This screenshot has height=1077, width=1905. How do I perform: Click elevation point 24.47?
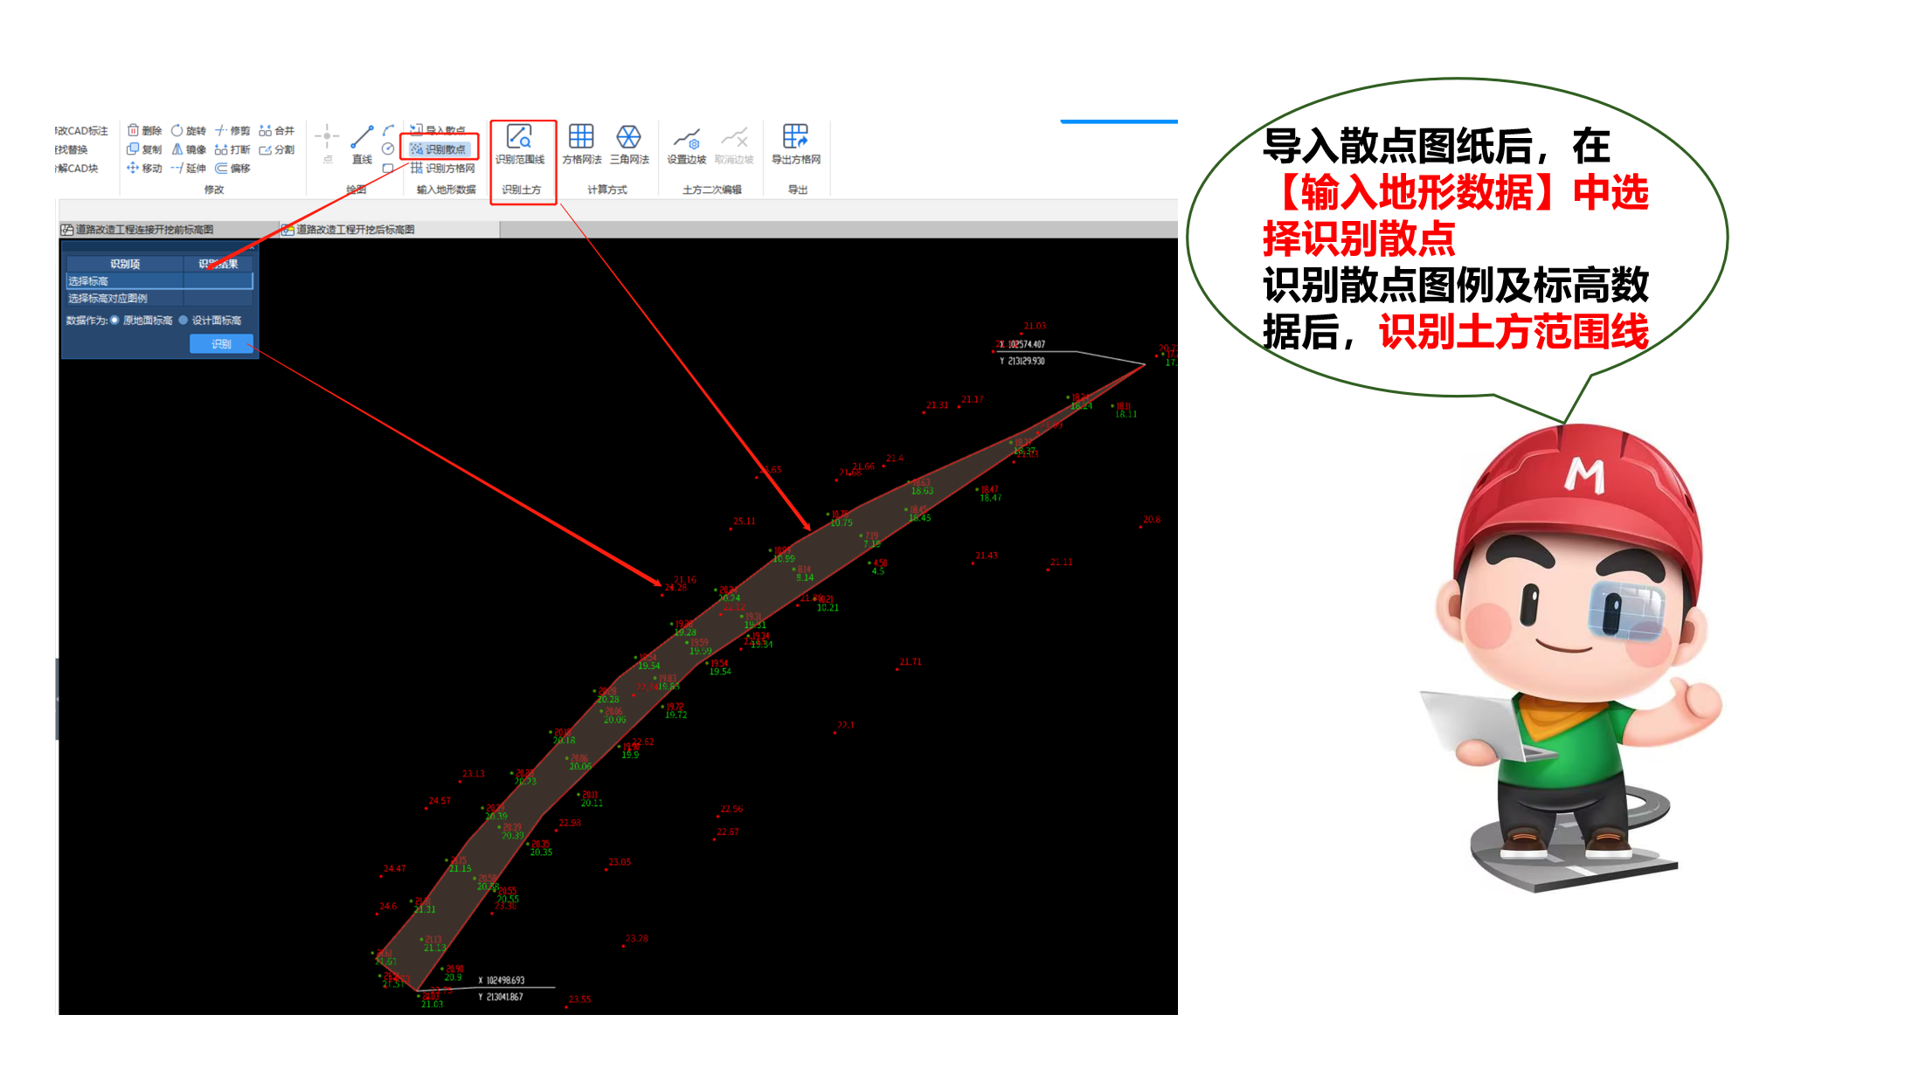[394, 869]
